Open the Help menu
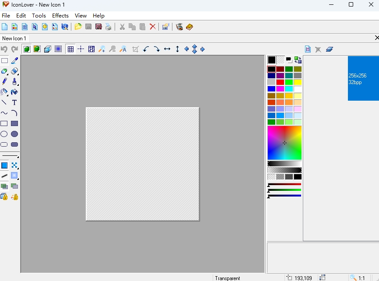 [98, 15]
